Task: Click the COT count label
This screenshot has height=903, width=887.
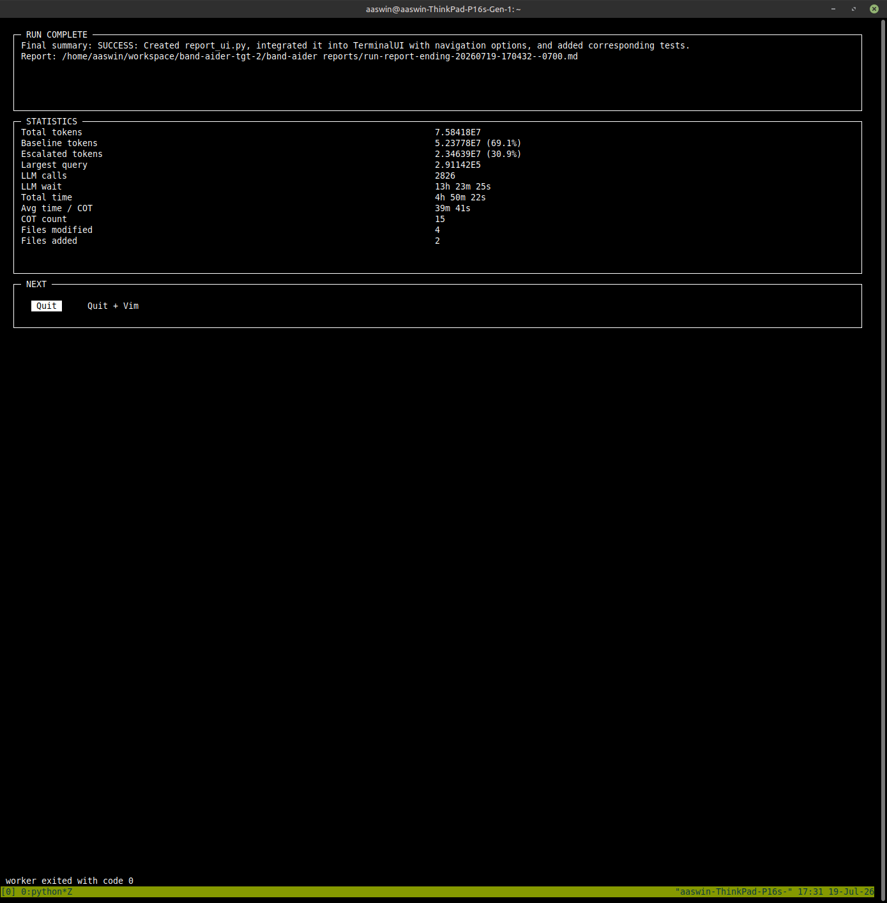Action: pyautogui.click(x=44, y=219)
